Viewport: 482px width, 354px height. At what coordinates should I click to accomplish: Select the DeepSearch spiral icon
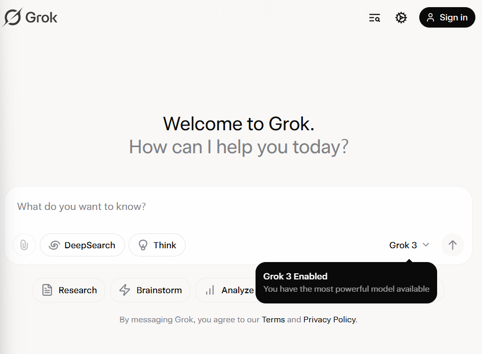coord(54,245)
